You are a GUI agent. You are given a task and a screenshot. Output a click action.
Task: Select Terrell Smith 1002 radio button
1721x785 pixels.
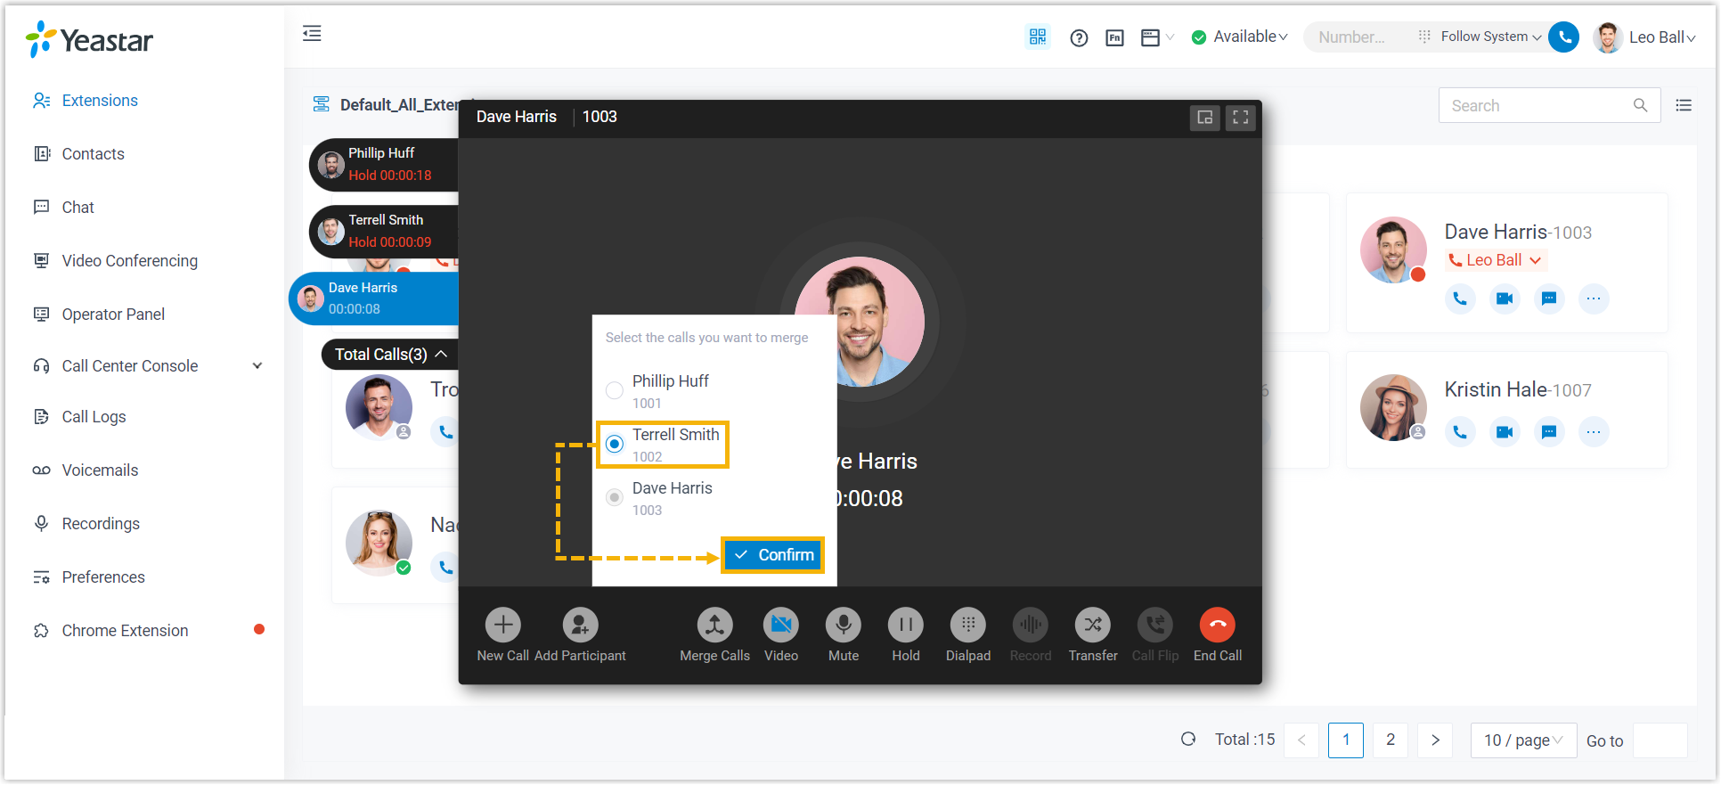coord(615,444)
